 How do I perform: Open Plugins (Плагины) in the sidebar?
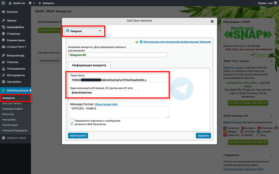(13, 62)
